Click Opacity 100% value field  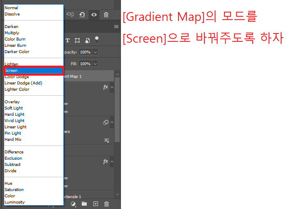pos(85,52)
